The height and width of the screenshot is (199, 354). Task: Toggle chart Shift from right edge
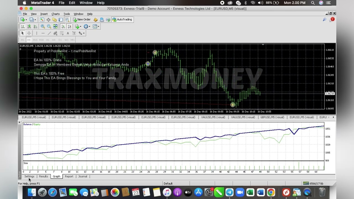pyautogui.click(x=69, y=27)
